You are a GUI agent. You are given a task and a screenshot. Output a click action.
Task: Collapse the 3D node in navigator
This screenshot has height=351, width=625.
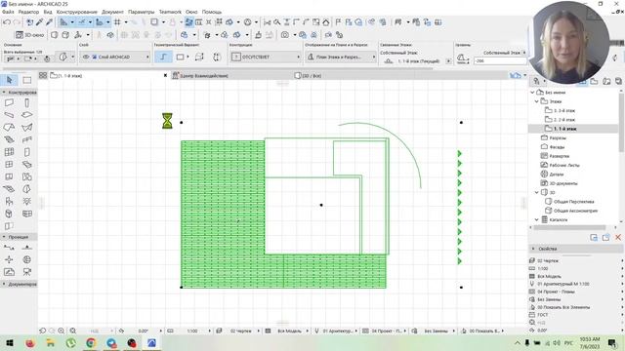[536, 193]
